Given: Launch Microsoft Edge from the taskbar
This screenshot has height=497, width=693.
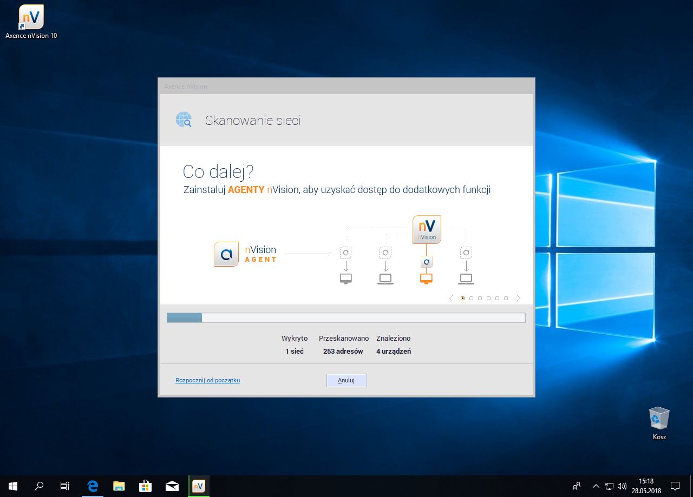Looking at the screenshot, I should pyautogui.click(x=93, y=486).
